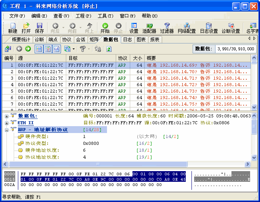This screenshot has height=202, width=260.
Task: Select packet row number 4
Action: 126,85
